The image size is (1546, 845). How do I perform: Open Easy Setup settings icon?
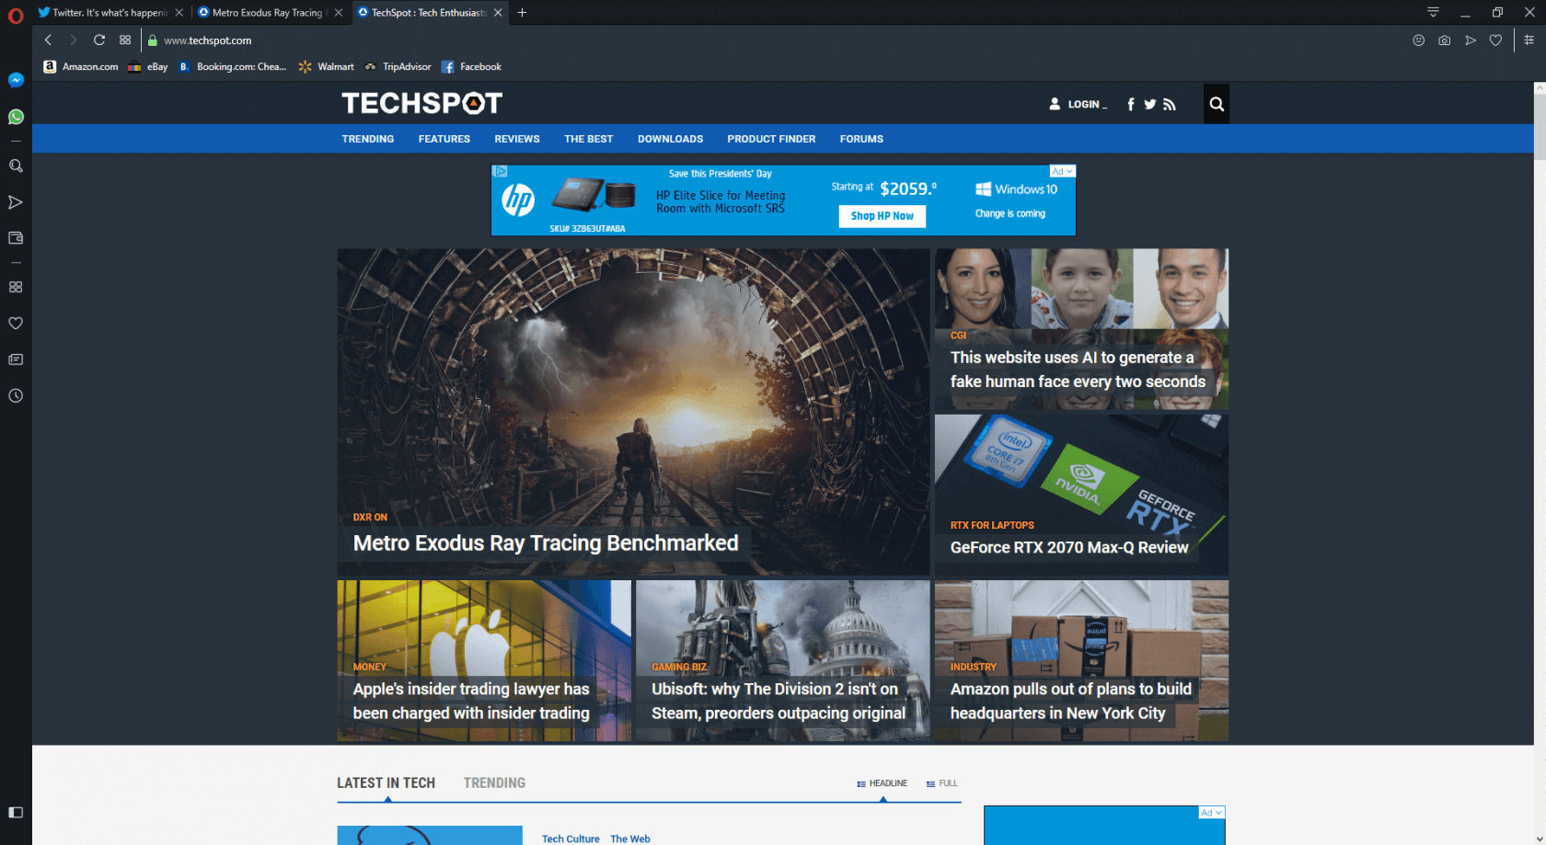pyautogui.click(x=1529, y=40)
